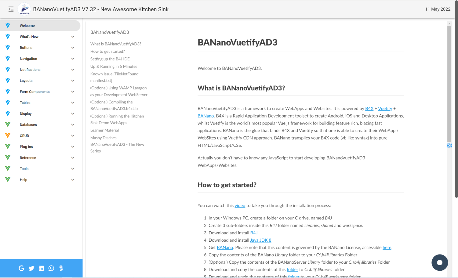Viewport: 458px width, 278px height.
Task: Open the B4J download link in step 3
Action: (254, 233)
